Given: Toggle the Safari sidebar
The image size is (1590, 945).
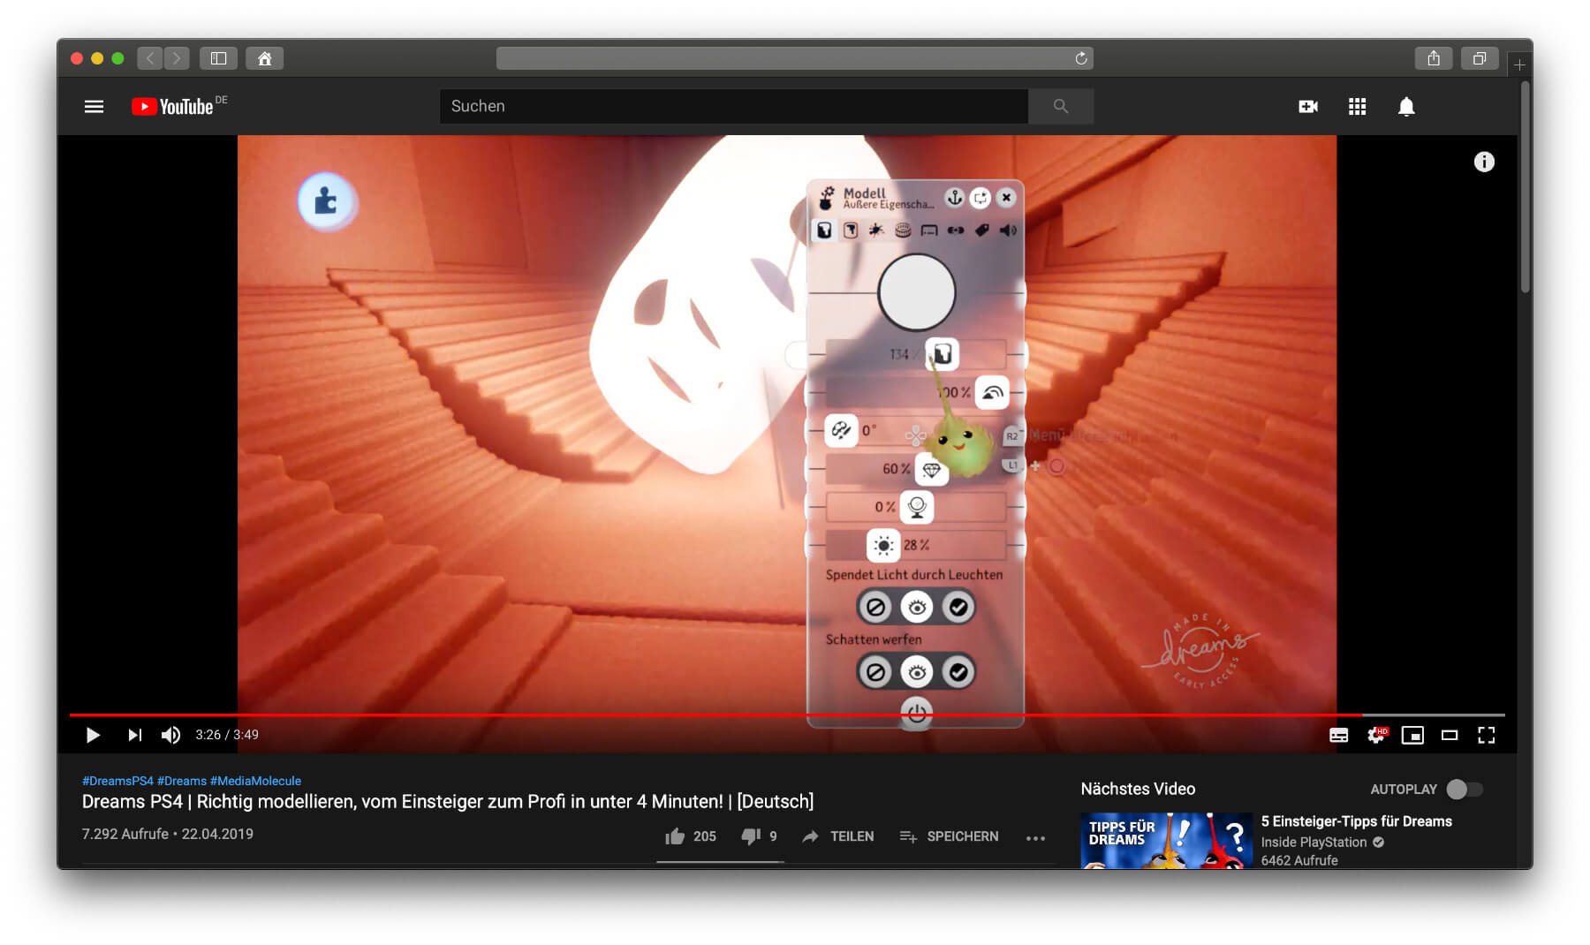Looking at the screenshot, I should point(218,58).
